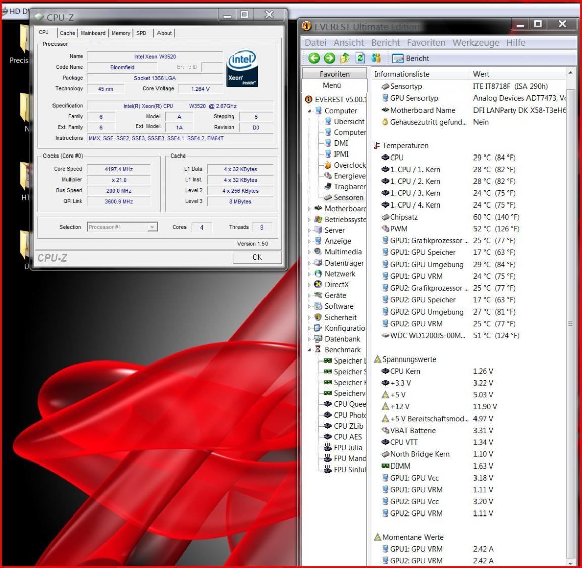Click the OK button in CPU-Z
Viewport: 582px width, 568px height.
pos(257,257)
